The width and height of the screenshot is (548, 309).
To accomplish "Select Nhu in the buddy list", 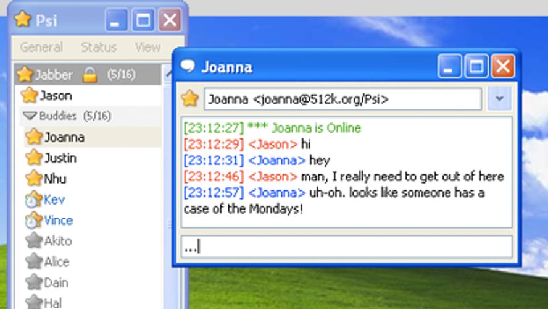I will pyautogui.click(x=55, y=179).
